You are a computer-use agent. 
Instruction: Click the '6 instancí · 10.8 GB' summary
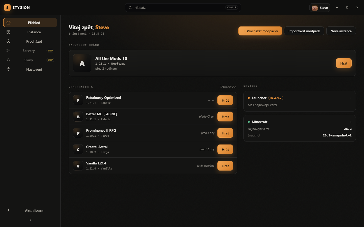click(x=86, y=34)
